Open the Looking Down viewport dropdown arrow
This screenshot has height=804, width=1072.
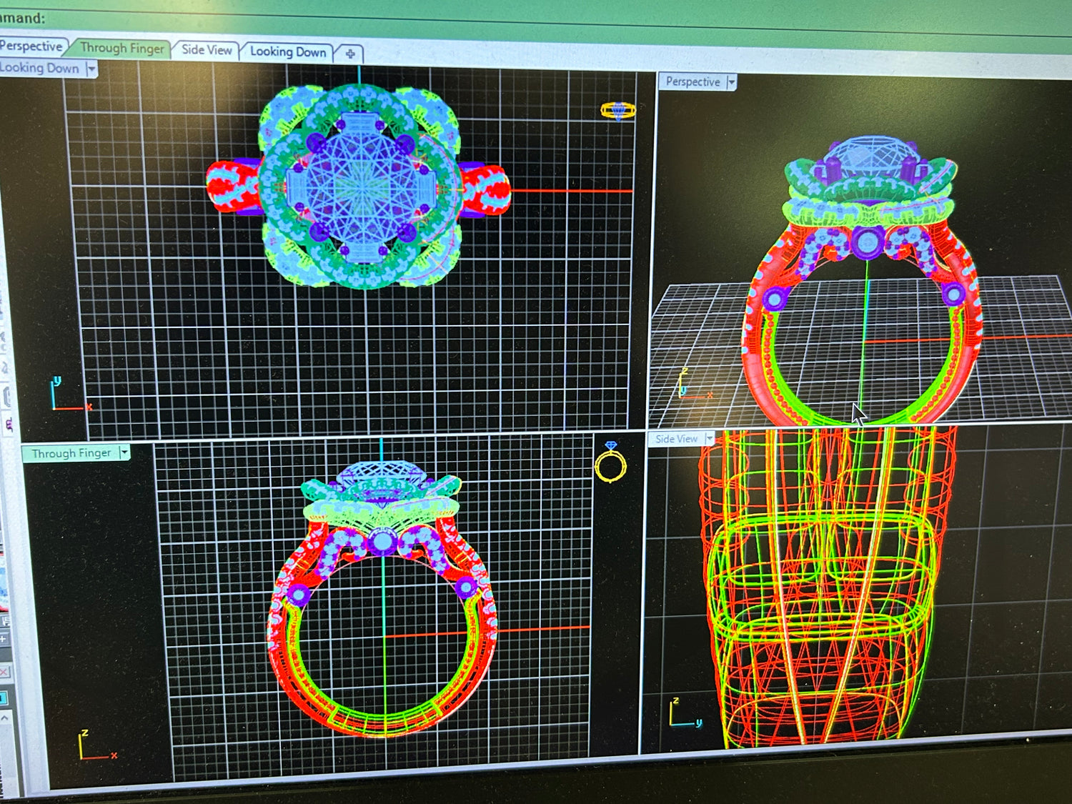pos(91,69)
